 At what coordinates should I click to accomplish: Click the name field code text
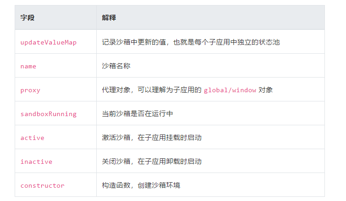pyautogui.click(x=28, y=66)
